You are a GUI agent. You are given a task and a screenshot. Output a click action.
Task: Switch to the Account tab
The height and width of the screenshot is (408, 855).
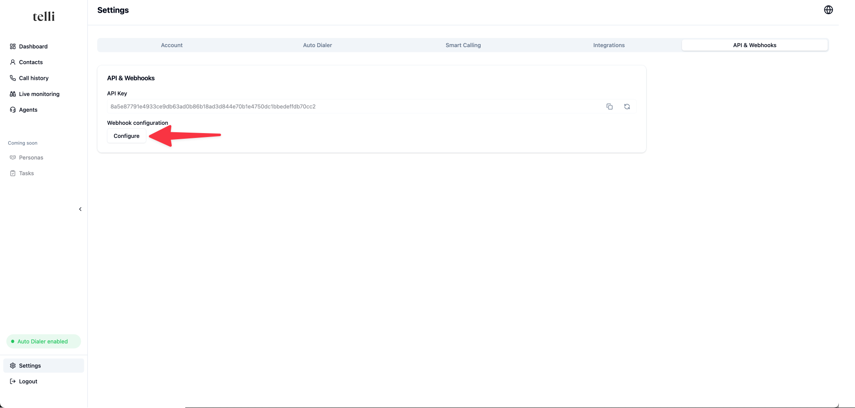pyautogui.click(x=172, y=45)
